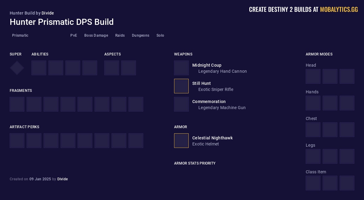Click the Legs label in Armor Modes
This screenshot has width=364, height=200.
[310, 145]
